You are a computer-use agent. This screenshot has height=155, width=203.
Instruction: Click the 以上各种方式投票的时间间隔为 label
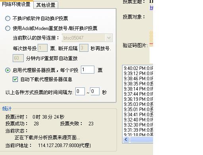39,93
